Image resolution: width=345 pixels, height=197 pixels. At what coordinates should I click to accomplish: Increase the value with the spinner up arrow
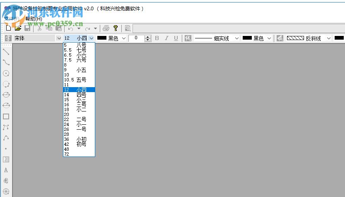147,37
